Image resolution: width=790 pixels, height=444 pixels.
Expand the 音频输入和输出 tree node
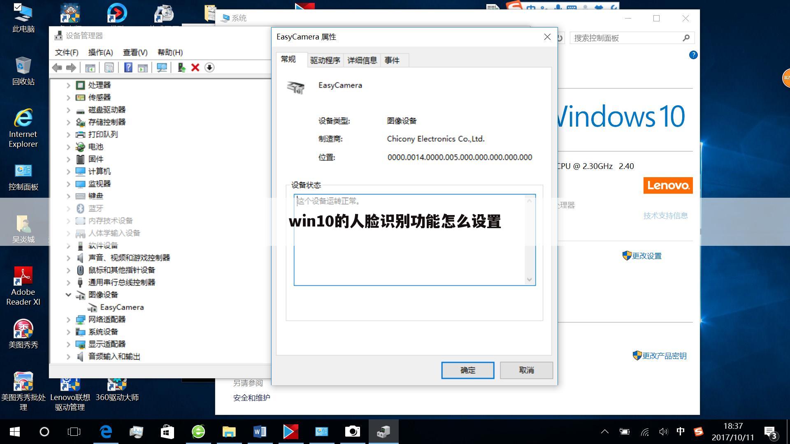tap(68, 357)
